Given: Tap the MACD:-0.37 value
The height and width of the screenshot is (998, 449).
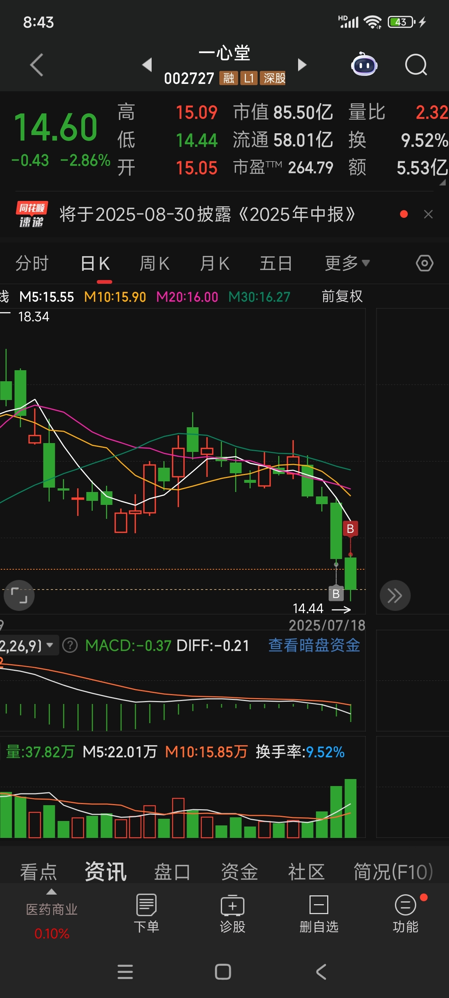Looking at the screenshot, I should click(128, 645).
